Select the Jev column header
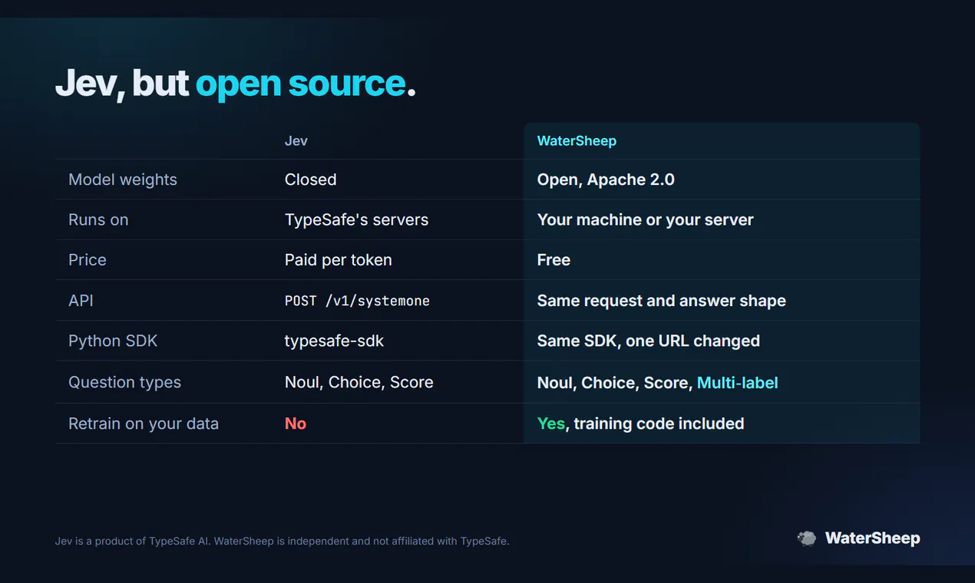975x583 pixels. 296,141
